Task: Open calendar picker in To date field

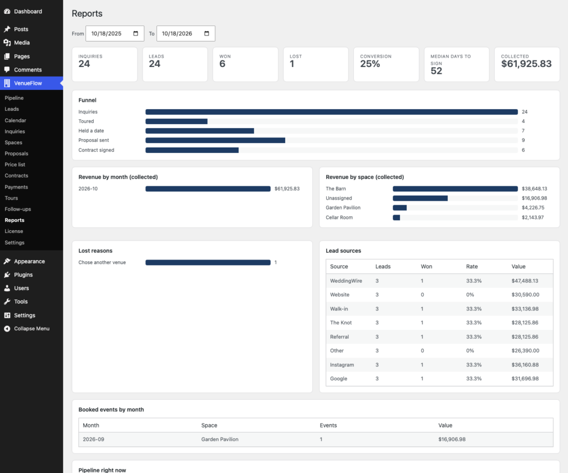Action: click(206, 33)
